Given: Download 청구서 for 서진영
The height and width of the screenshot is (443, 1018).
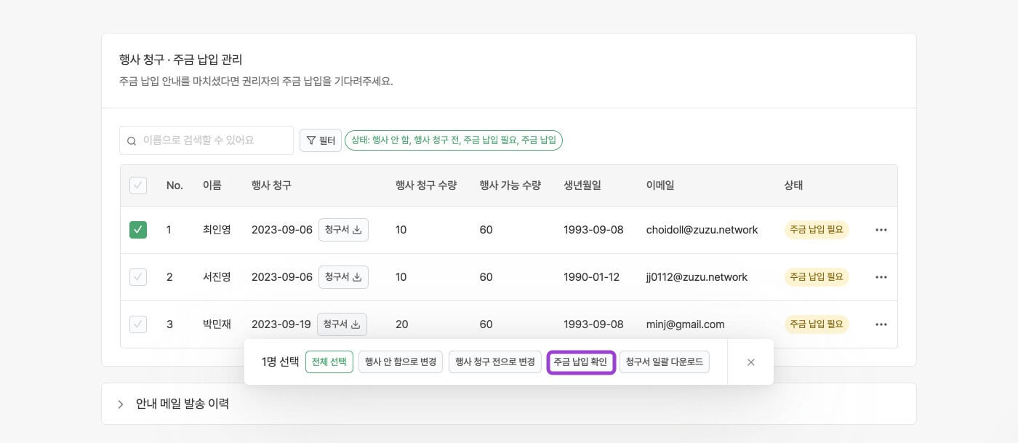Looking at the screenshot, I should click(x=343, y=277).
